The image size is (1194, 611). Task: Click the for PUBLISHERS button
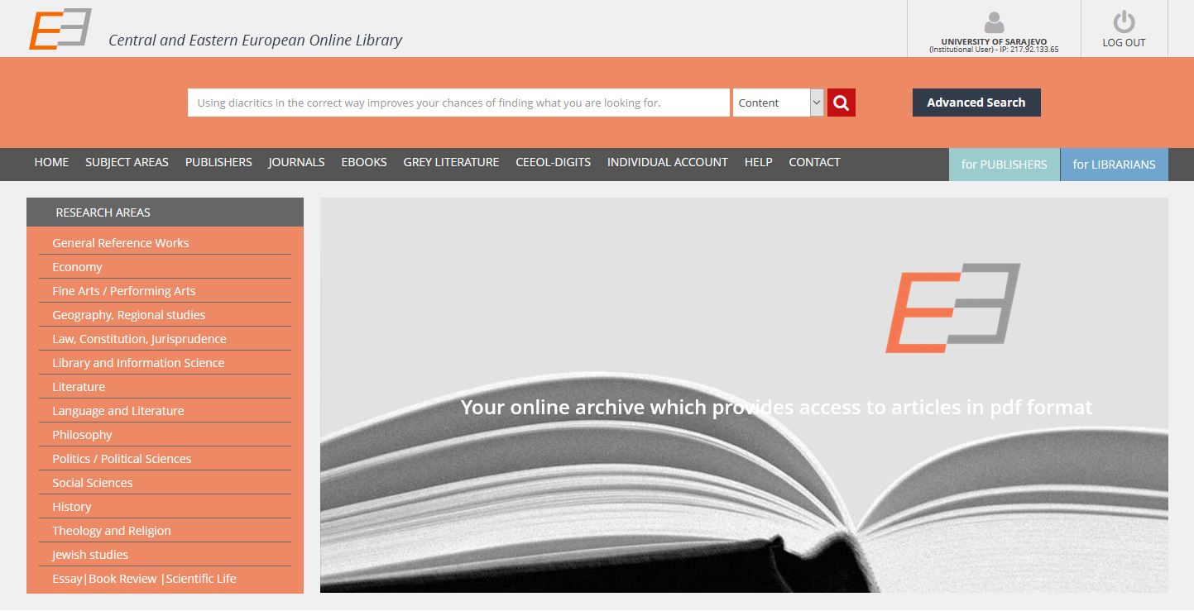(x=1005, y=165)
